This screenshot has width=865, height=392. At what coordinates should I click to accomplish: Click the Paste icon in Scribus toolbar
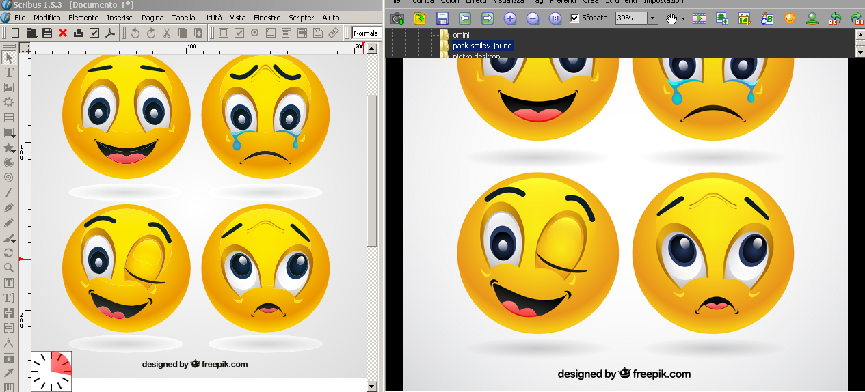(198, 32)
